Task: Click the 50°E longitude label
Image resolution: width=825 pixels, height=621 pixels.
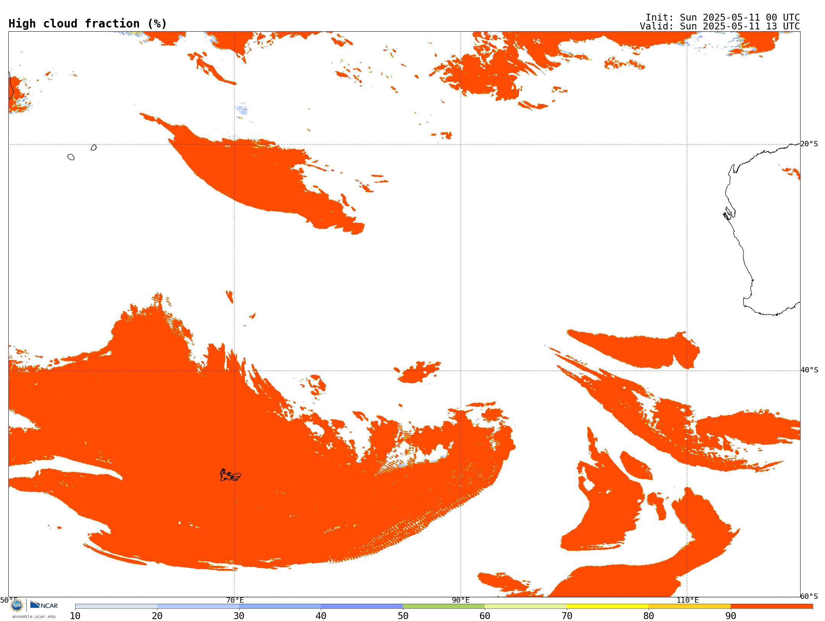Action: [9, 600]
